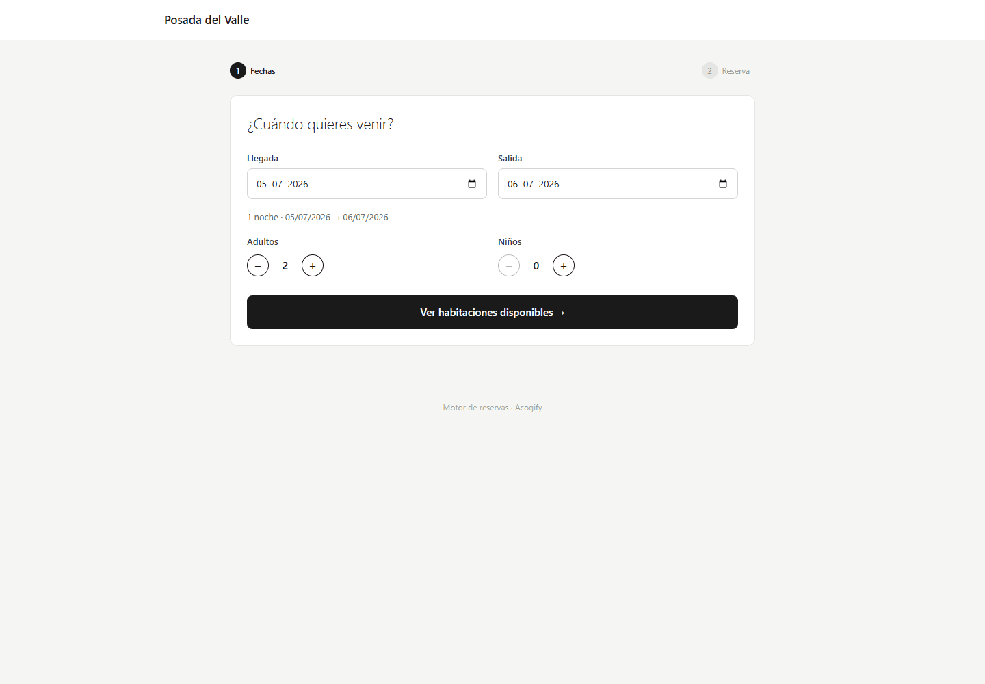Increase Niños count with plus button

(x=564, y=265)
